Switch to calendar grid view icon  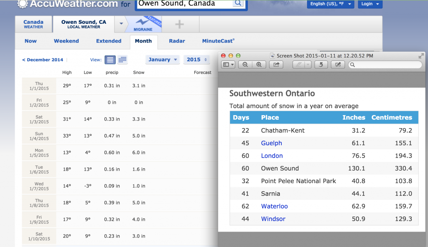122,60
